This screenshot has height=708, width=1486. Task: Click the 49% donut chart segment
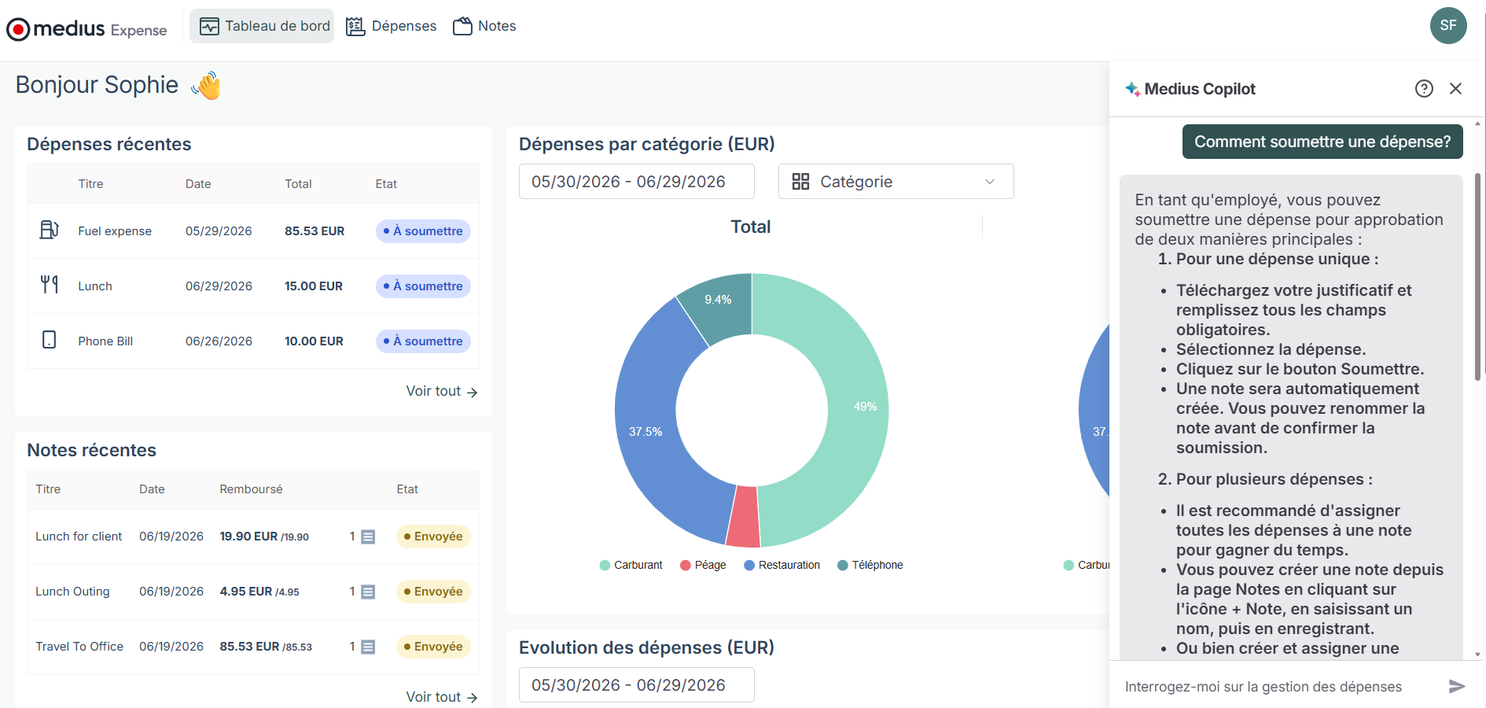(x=859, y=407)
